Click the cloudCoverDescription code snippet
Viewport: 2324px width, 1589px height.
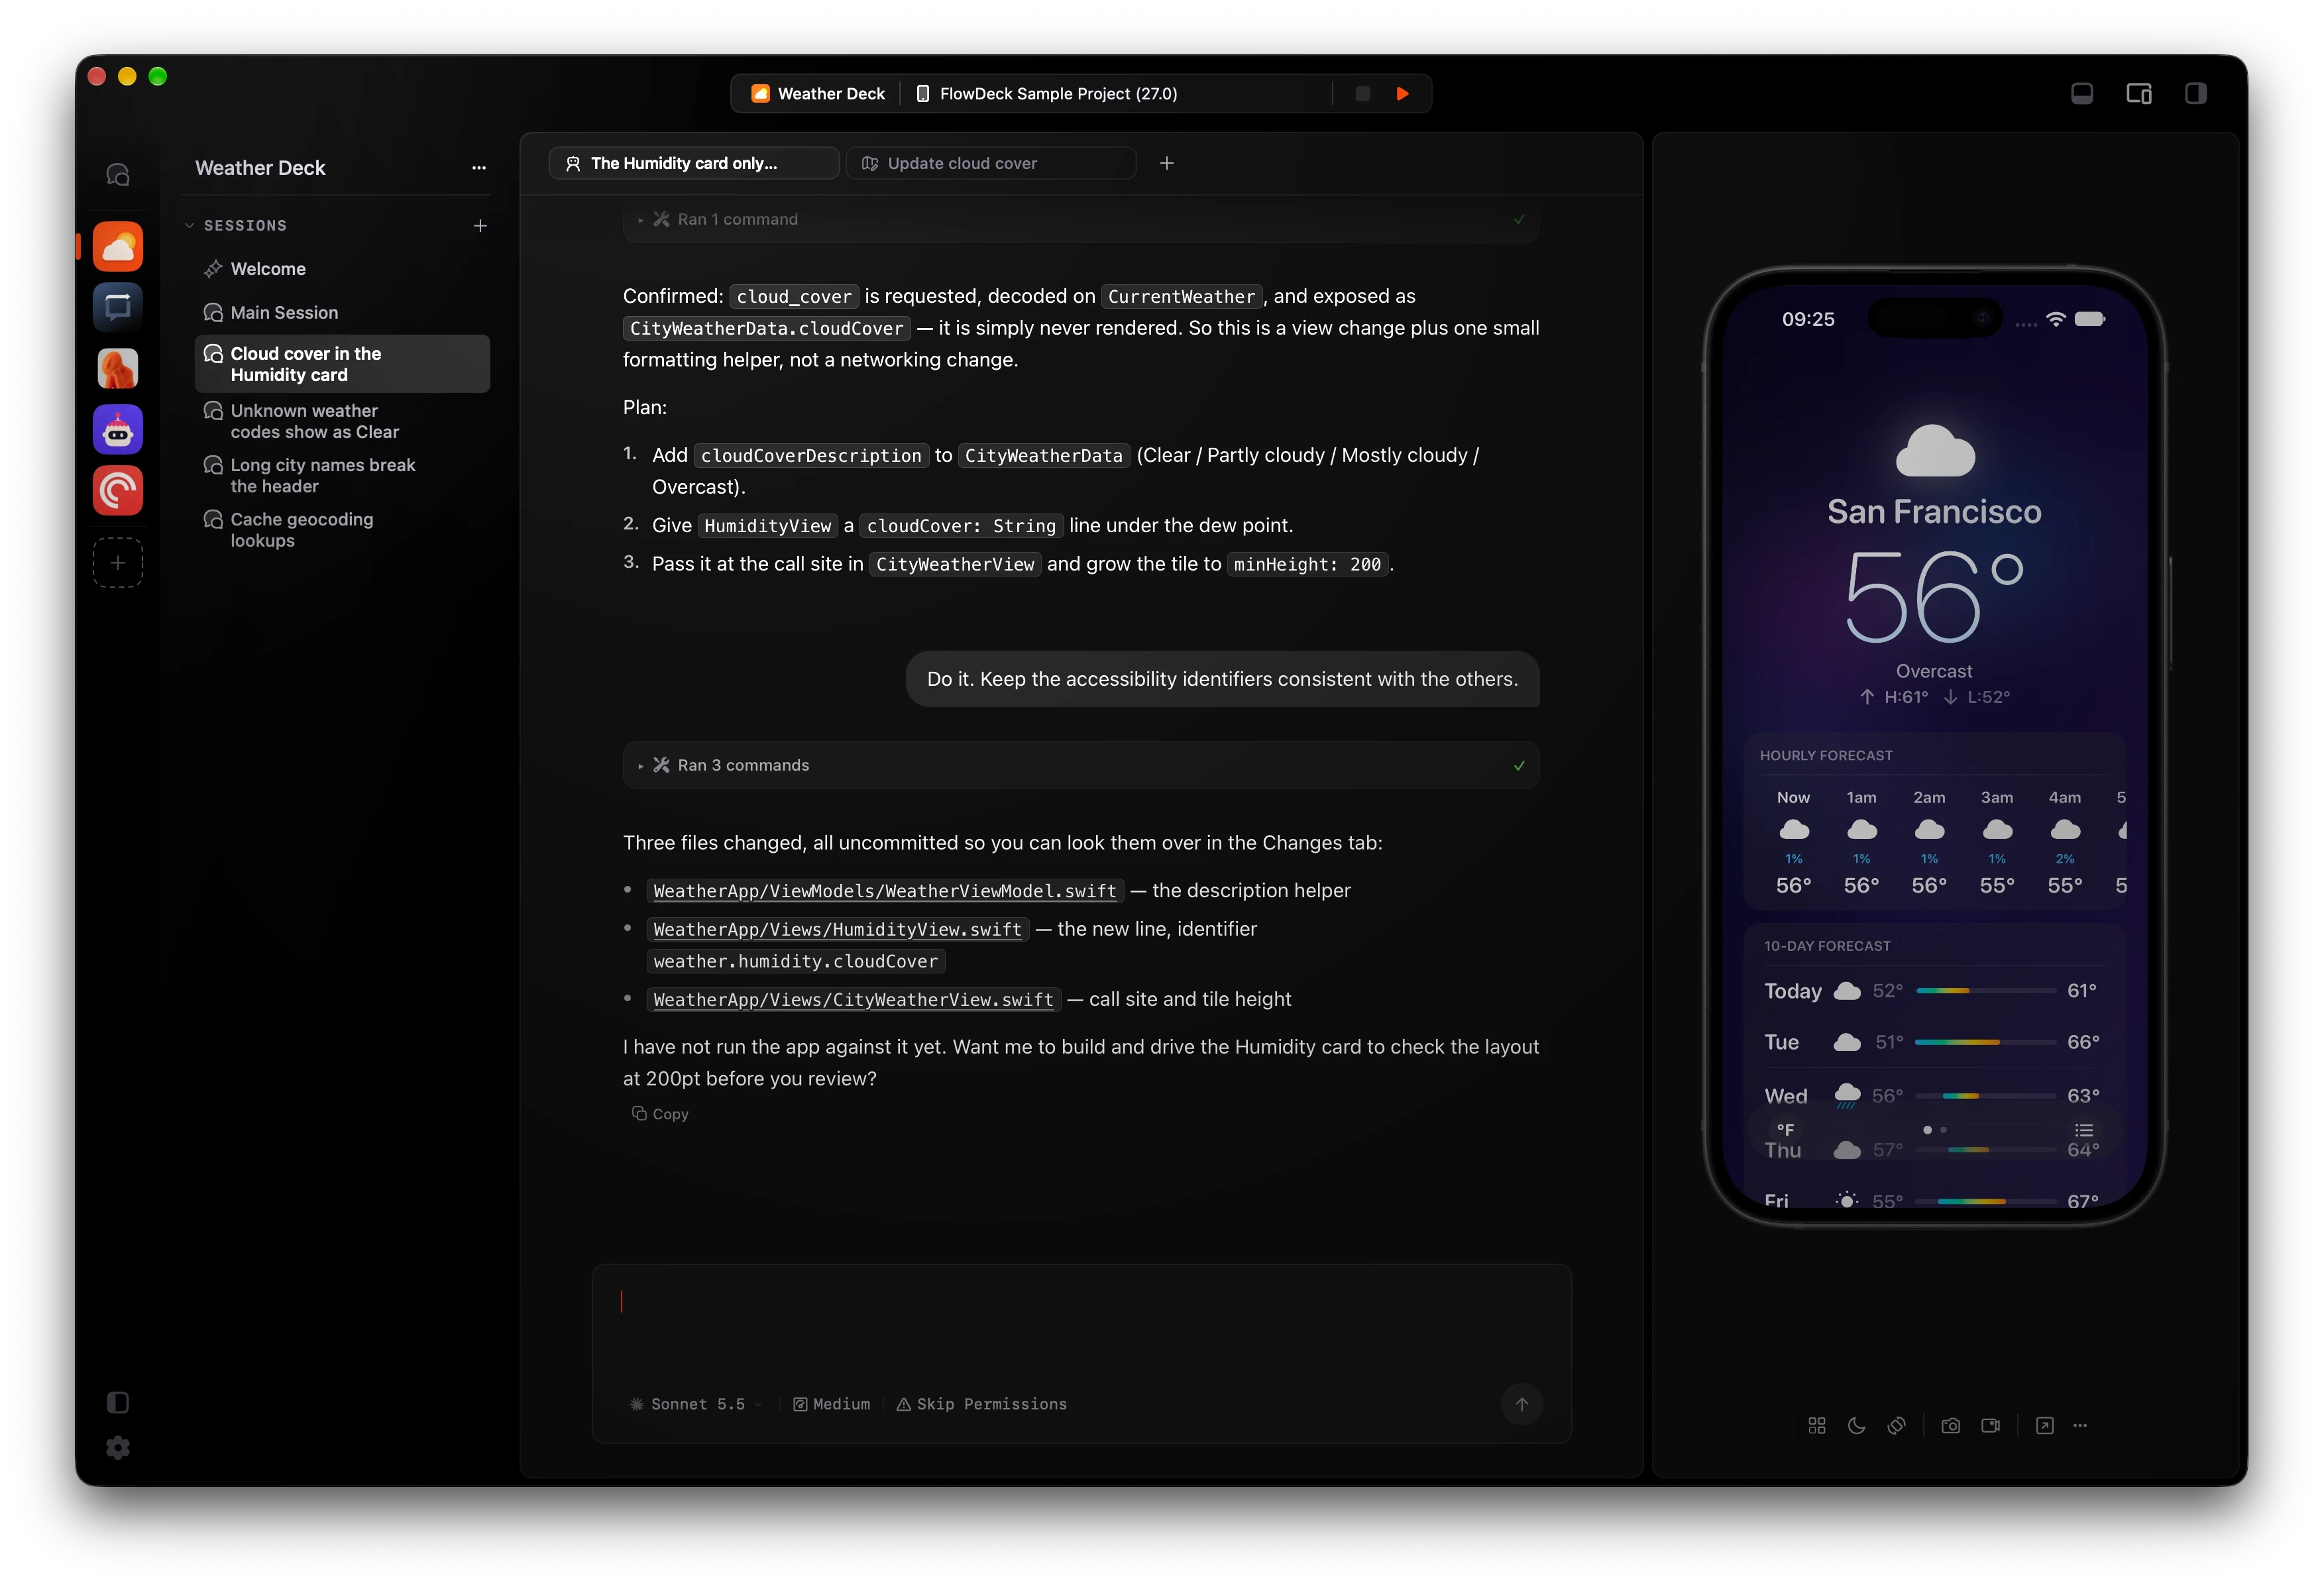[810, 456]
